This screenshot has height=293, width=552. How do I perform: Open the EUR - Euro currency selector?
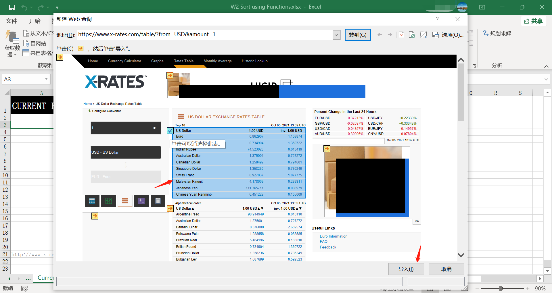126,177
